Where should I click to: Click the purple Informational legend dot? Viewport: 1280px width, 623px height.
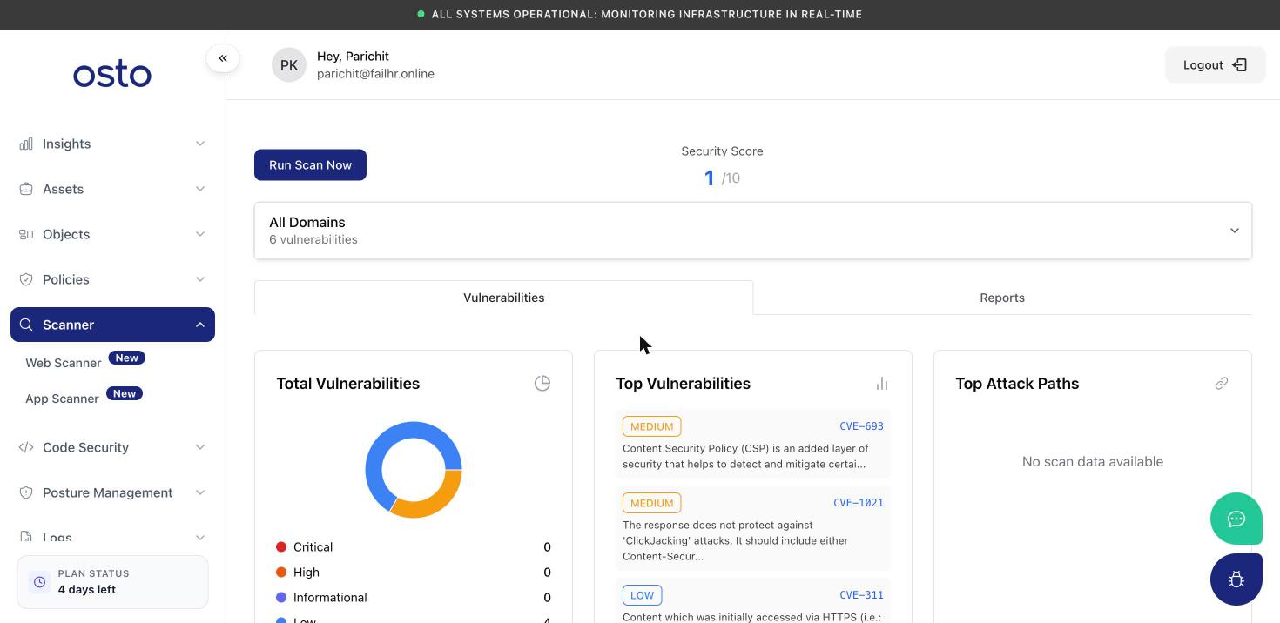(281, 597)
